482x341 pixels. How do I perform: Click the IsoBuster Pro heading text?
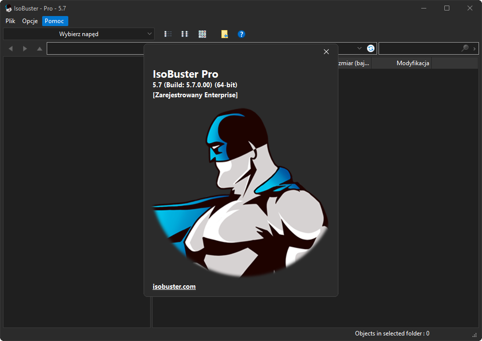point(185,74)
